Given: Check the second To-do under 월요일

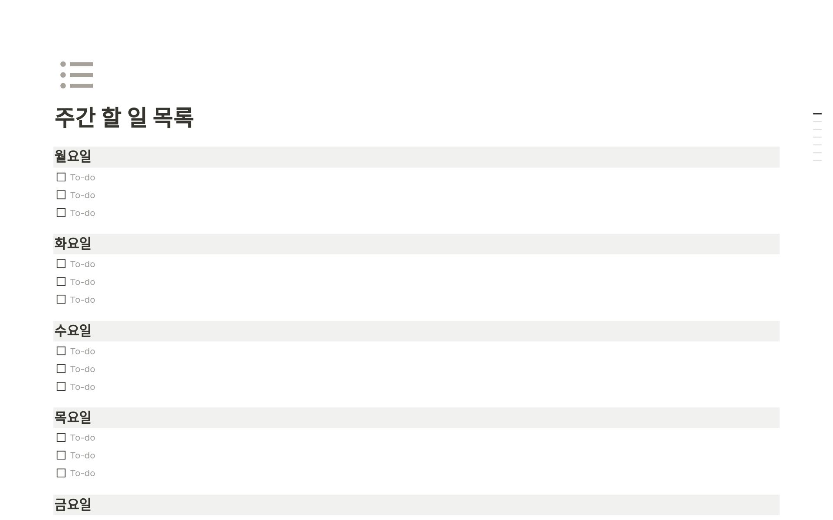Looking at the screenshot, I should 61,194.
